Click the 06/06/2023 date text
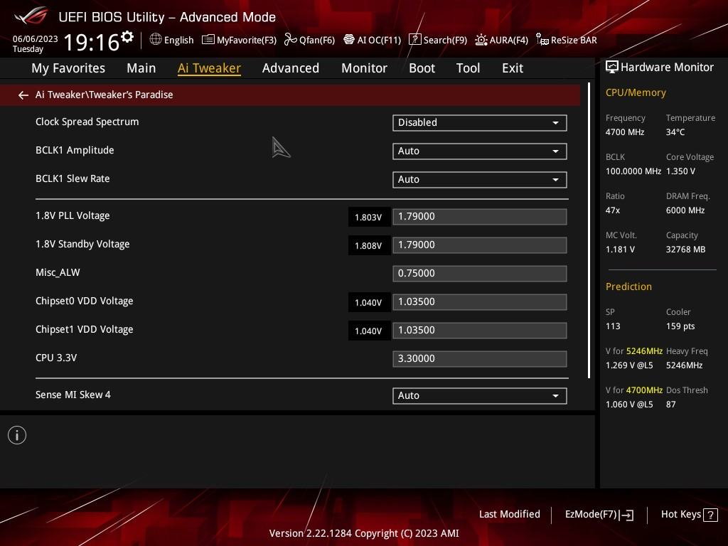Image resolution: width=728 pixels, height=546 pixels. click(x=35, y=39)
